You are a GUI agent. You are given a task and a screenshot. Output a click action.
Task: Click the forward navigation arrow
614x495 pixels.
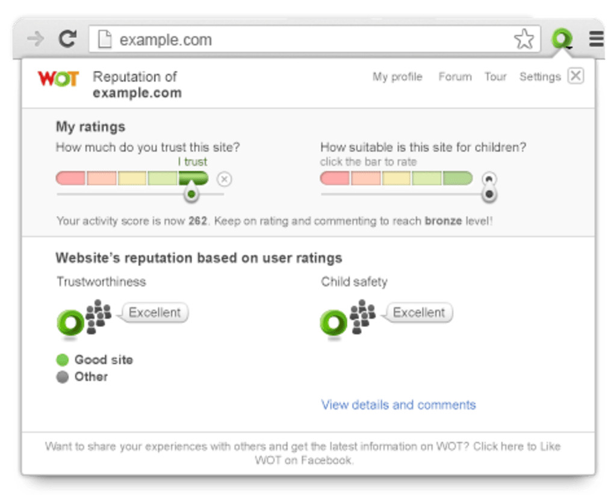pos(36,40)
